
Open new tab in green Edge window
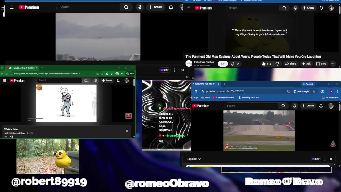tap(42, 68)
